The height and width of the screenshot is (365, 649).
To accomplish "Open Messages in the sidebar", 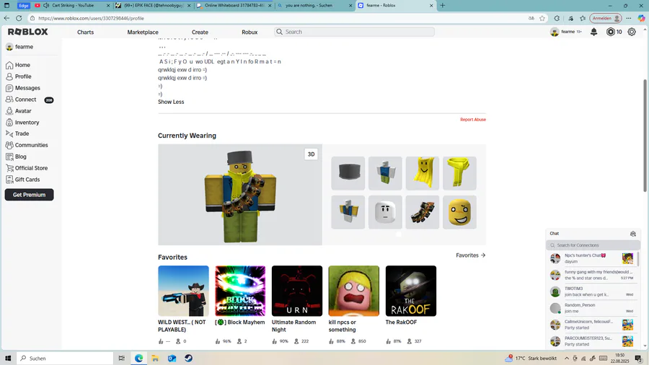I will 29,88.
